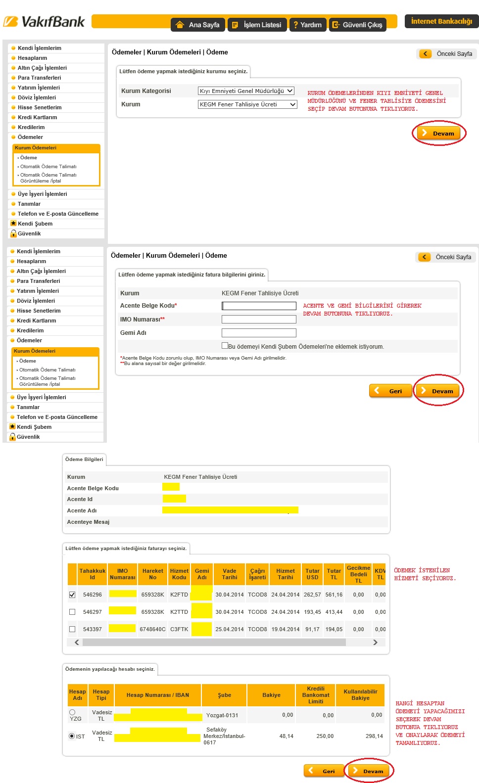Select the YZG account radio button
This screenshot has width=479, height=783.
click(72, 712)
